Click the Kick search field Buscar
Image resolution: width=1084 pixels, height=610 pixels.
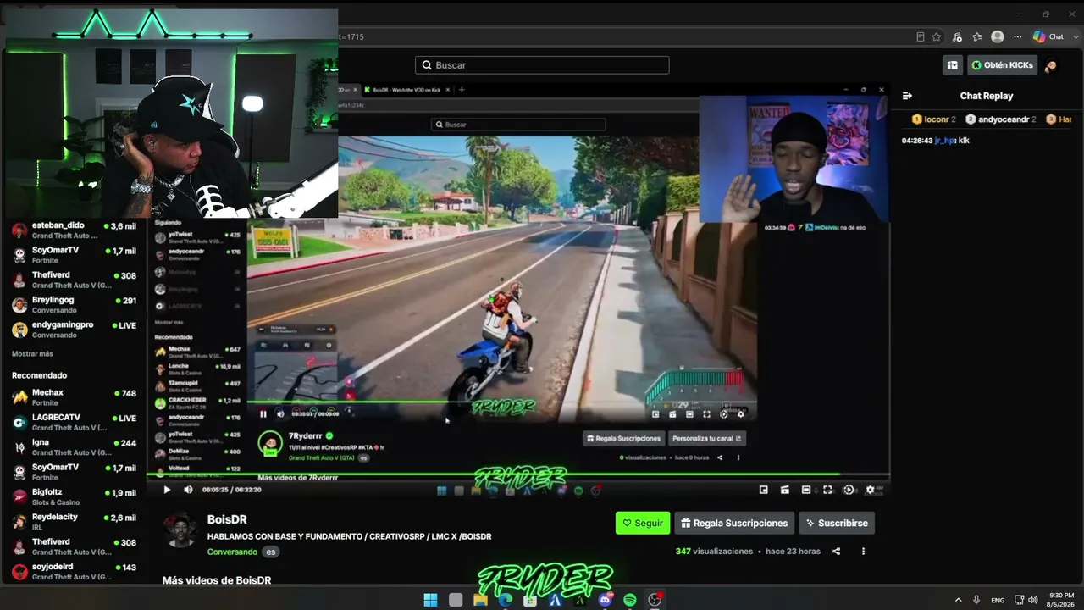tap(542, 65)
